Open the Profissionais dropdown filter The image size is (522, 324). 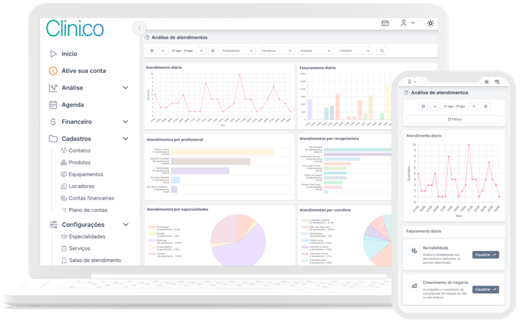pyautogui.click(x=238, y=51)
